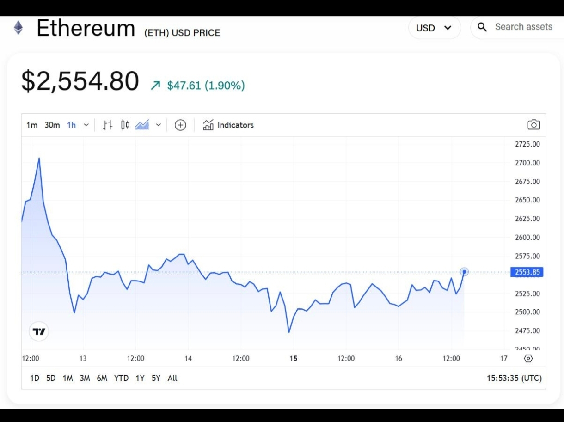Click the 15:53:35 (UTC) timezone button

pyautogui.click(x=514, y=378)
